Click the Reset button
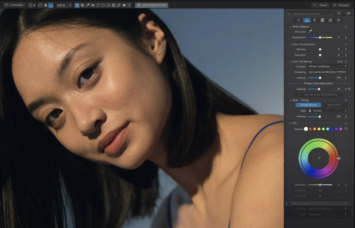Viewport: 355px width, 228px height. pos(320,5)
